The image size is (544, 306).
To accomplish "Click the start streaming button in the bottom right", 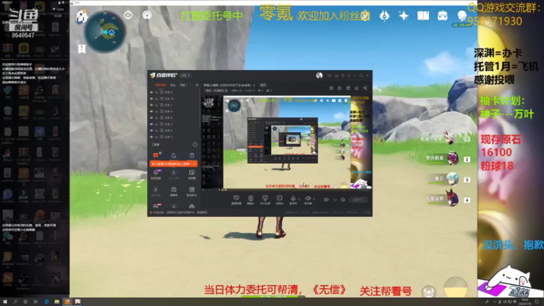I will (x=359, y=200).
